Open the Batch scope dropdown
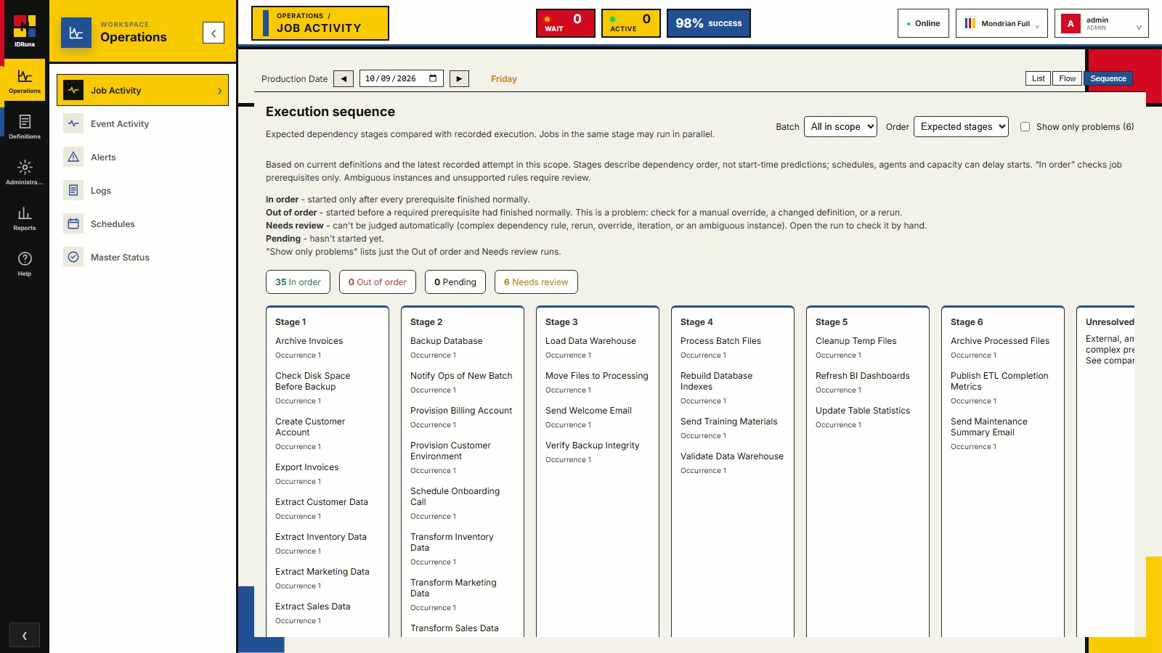This screenshot has width=1162, height=653. pos(840,126)
